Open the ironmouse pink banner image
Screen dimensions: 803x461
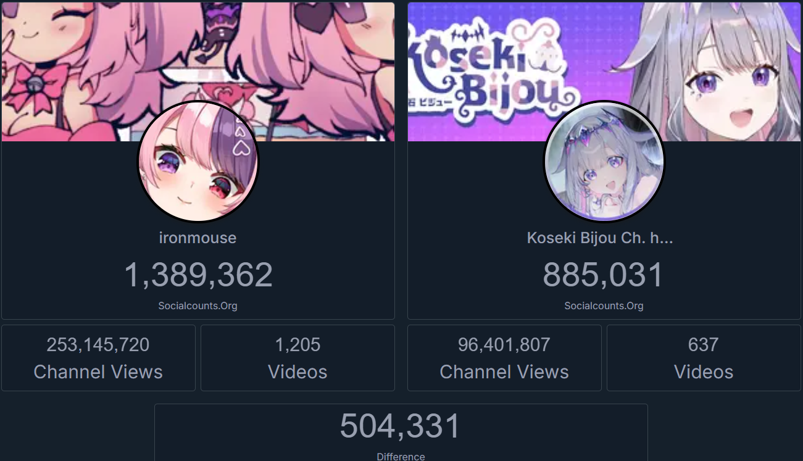198,72
